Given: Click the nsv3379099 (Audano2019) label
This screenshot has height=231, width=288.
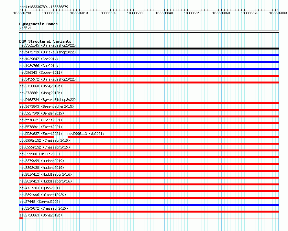Looking at the screenshot, I should (x=42, y=161).
